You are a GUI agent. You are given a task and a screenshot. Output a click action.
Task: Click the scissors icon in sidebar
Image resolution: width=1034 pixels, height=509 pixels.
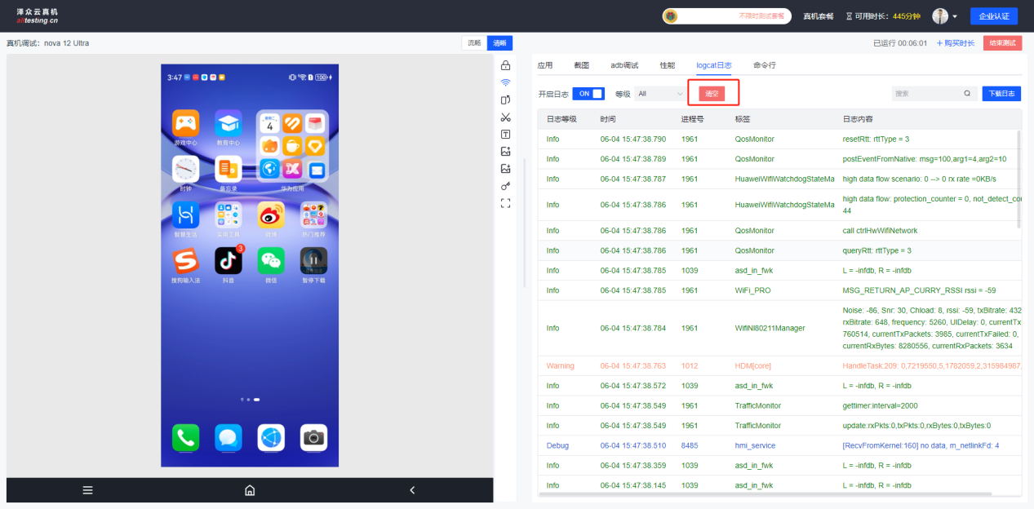coord(505,117)
